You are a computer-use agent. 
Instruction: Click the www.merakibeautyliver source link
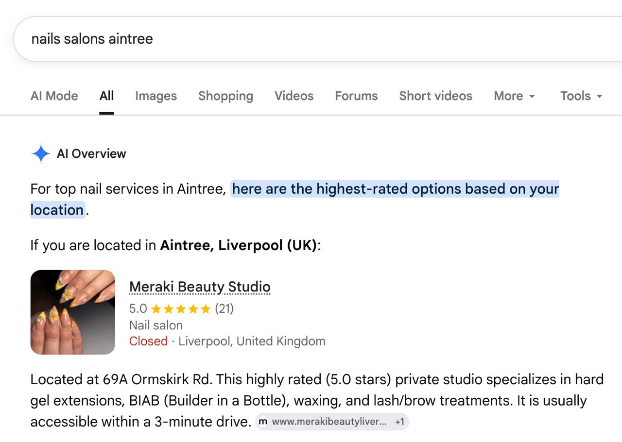click(329, 422)
